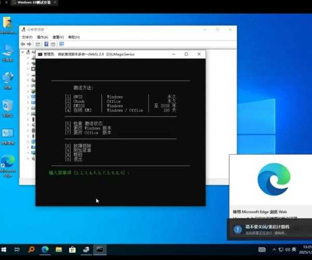Click the Microsoft Edge promotion popup
Viewport: 312px width, 260px height.
[269, 186]
